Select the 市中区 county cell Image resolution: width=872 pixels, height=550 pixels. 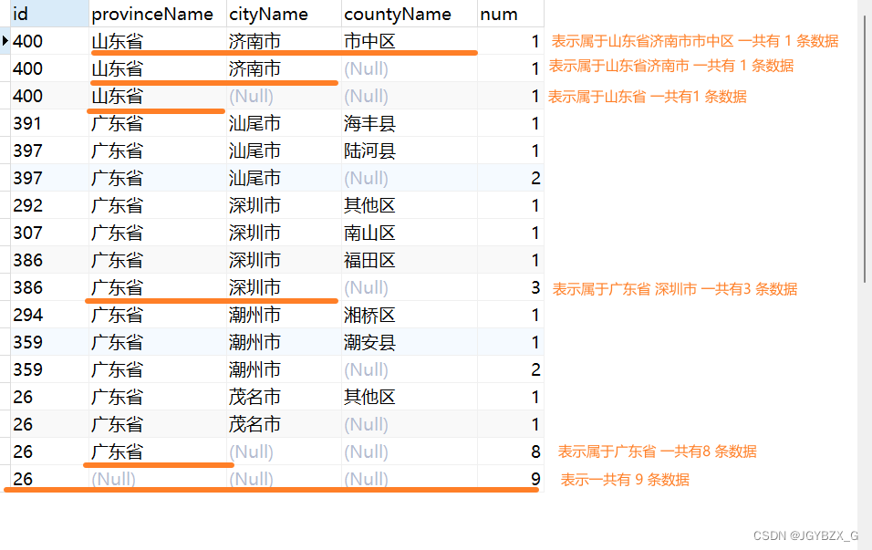pos(409,41)
